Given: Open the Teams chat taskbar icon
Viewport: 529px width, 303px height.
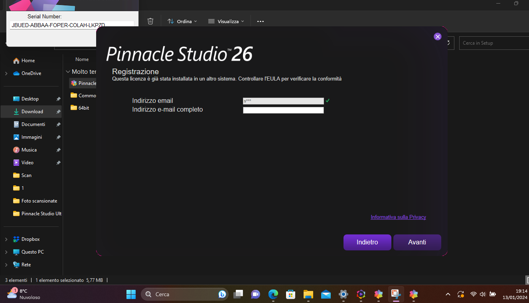Looking at the screenshot, I should tap(256, 294).
